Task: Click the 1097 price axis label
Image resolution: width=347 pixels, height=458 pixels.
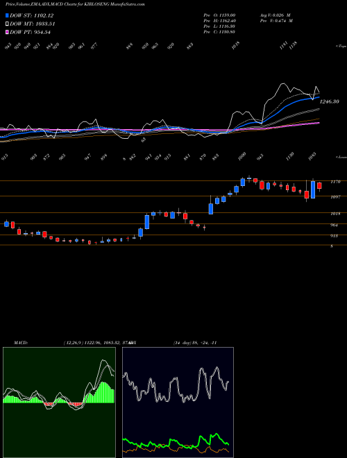Action: pos(335,197)
